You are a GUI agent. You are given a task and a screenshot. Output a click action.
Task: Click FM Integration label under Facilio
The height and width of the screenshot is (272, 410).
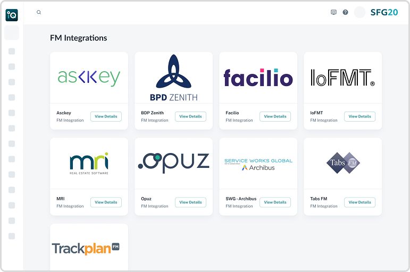pos(239,120)
